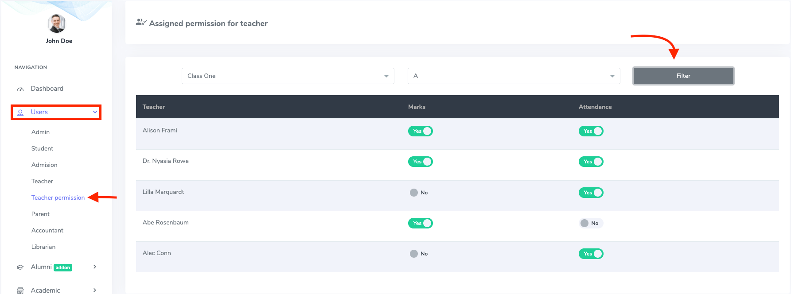The height and width of the screenshot is (294, 791).
Task: Click the assigned permission header icon
Action: (141, 22)
